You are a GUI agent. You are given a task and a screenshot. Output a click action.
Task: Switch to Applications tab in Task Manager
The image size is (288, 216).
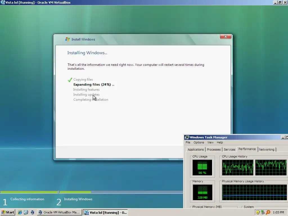196,150
